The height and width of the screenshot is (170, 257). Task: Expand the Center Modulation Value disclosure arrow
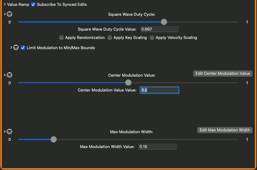(5, 75)
